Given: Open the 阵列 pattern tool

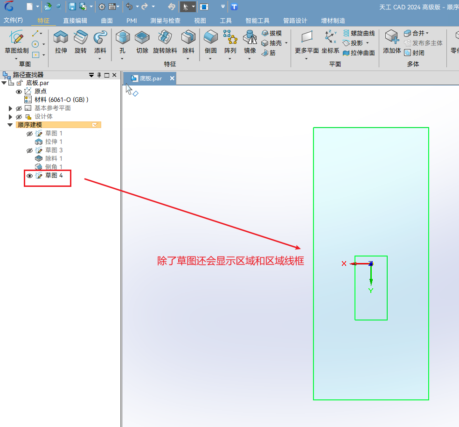Looking at the screenshot, I should click(230, 42).
